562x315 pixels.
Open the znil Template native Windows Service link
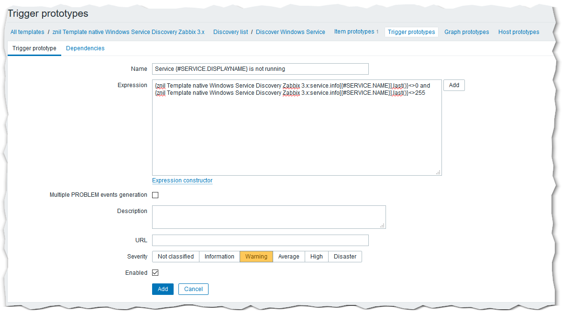[128, 32]
